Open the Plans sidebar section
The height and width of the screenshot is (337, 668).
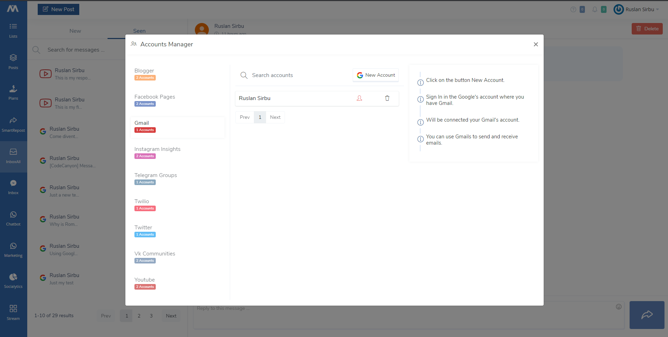click(13, 93)
